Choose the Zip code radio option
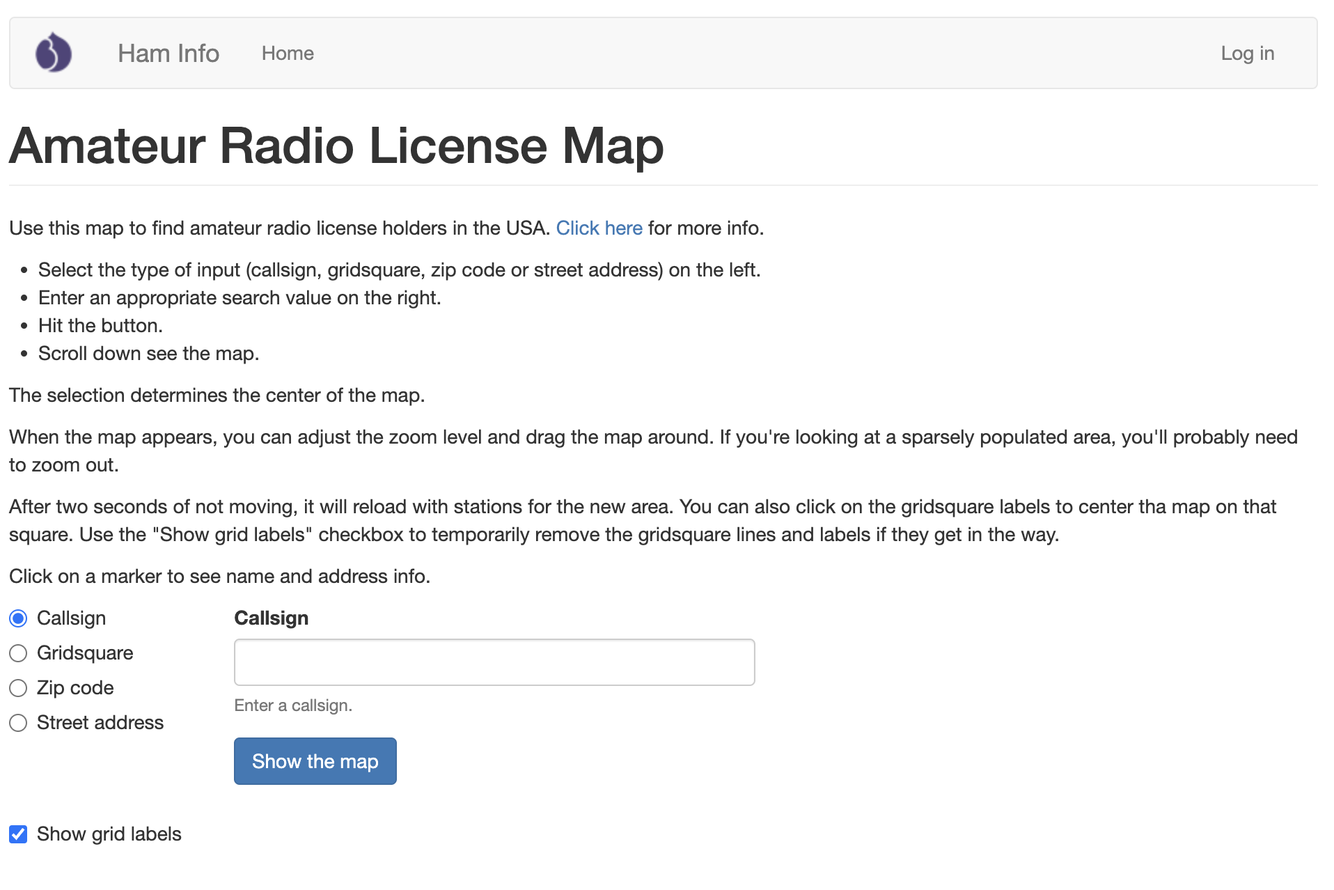 pyautogui.click(x=18, y=688)
